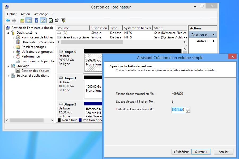Click the volume size input field
Viewport: 239px width, 159px height.
pyautogui.click(x=178, y=110)
